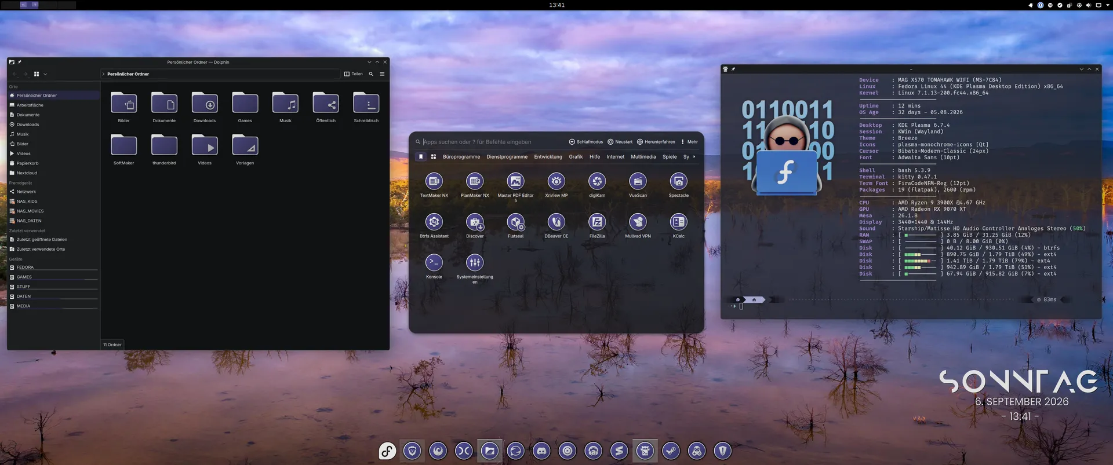Toggle the Teilen split view in Dolphin
The width and height of the screenshot is (1113, 465).
point(353,74)
